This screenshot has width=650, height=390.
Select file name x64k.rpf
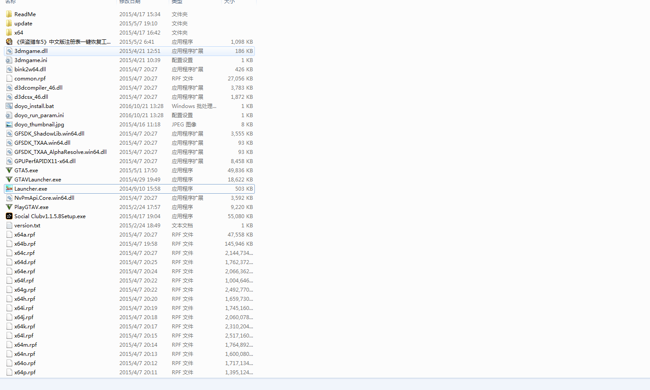[24, 326]
